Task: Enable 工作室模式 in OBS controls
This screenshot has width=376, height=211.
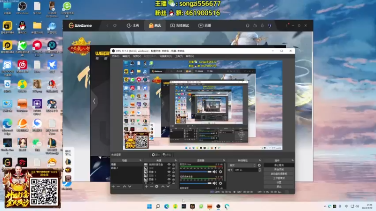Action: click(x=279, y=178)
